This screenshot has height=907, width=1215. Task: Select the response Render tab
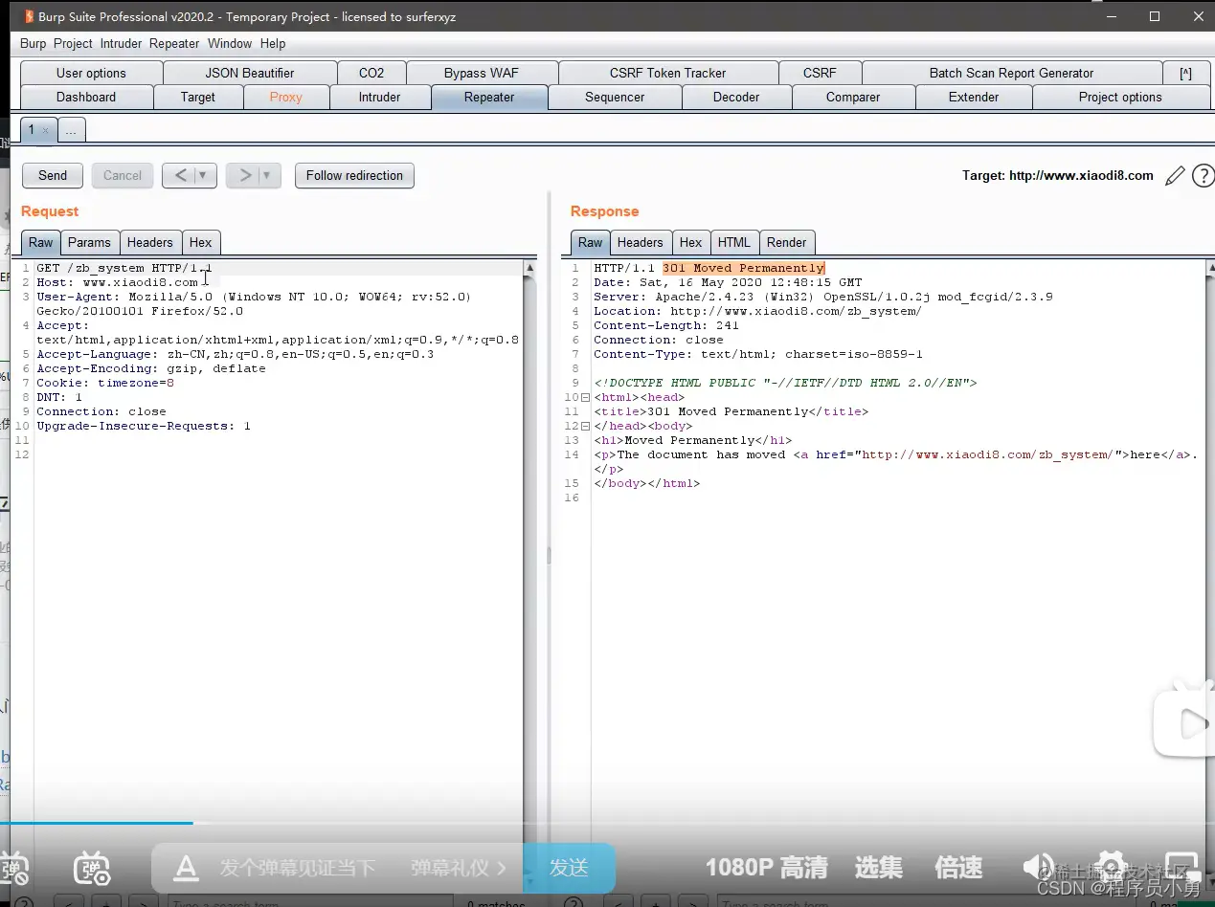click(787, 242)
